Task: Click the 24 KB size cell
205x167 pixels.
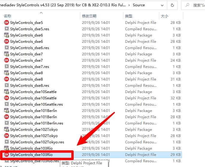Action: pos(175,60)
